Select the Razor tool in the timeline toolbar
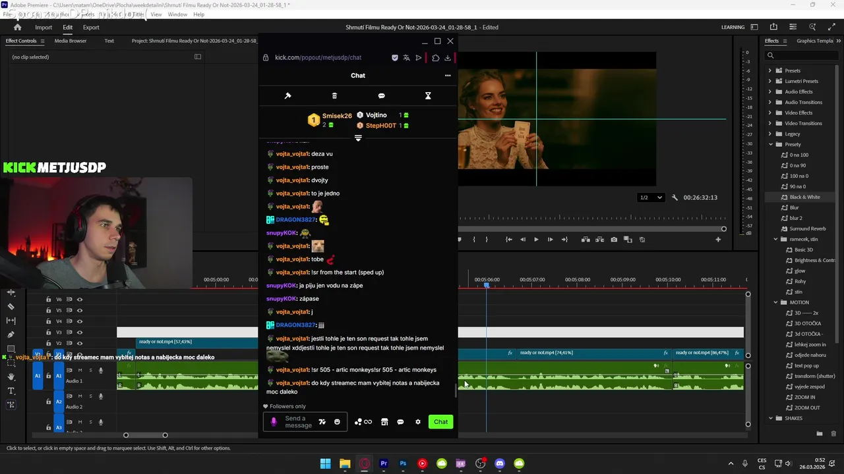The image size is (844, 474). [11, 307]
